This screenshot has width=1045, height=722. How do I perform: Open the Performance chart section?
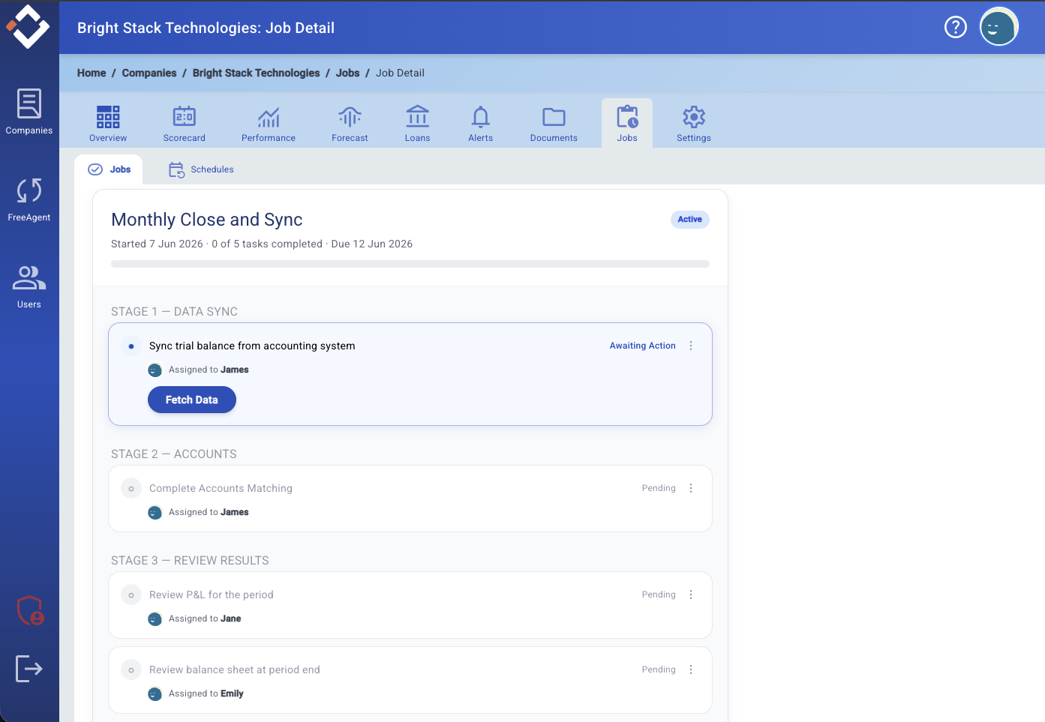coord(269,124)
